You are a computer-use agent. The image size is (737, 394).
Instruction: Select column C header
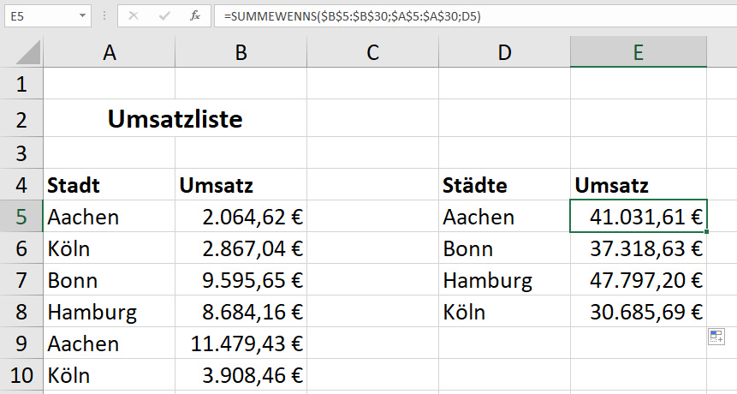[372, 51]
